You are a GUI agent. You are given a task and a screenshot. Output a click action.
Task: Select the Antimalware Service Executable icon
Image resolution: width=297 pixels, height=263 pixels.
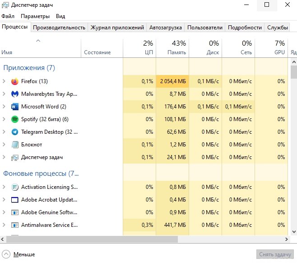[x=14, y=225]
